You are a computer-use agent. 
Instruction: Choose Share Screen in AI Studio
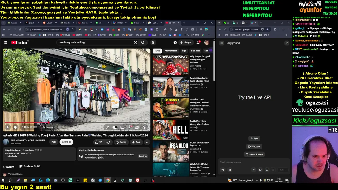click(254, 154)
